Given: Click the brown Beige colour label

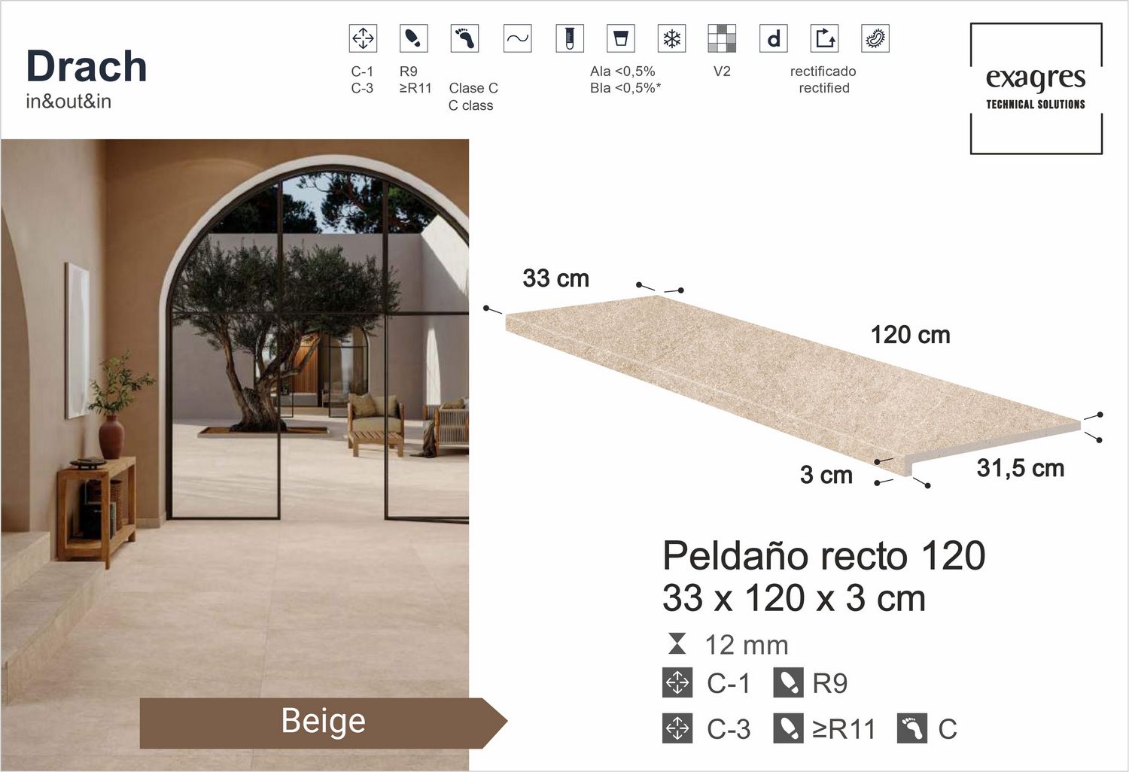Looking at the screenshot, I should pyautogui.click(x=324, y=722).
